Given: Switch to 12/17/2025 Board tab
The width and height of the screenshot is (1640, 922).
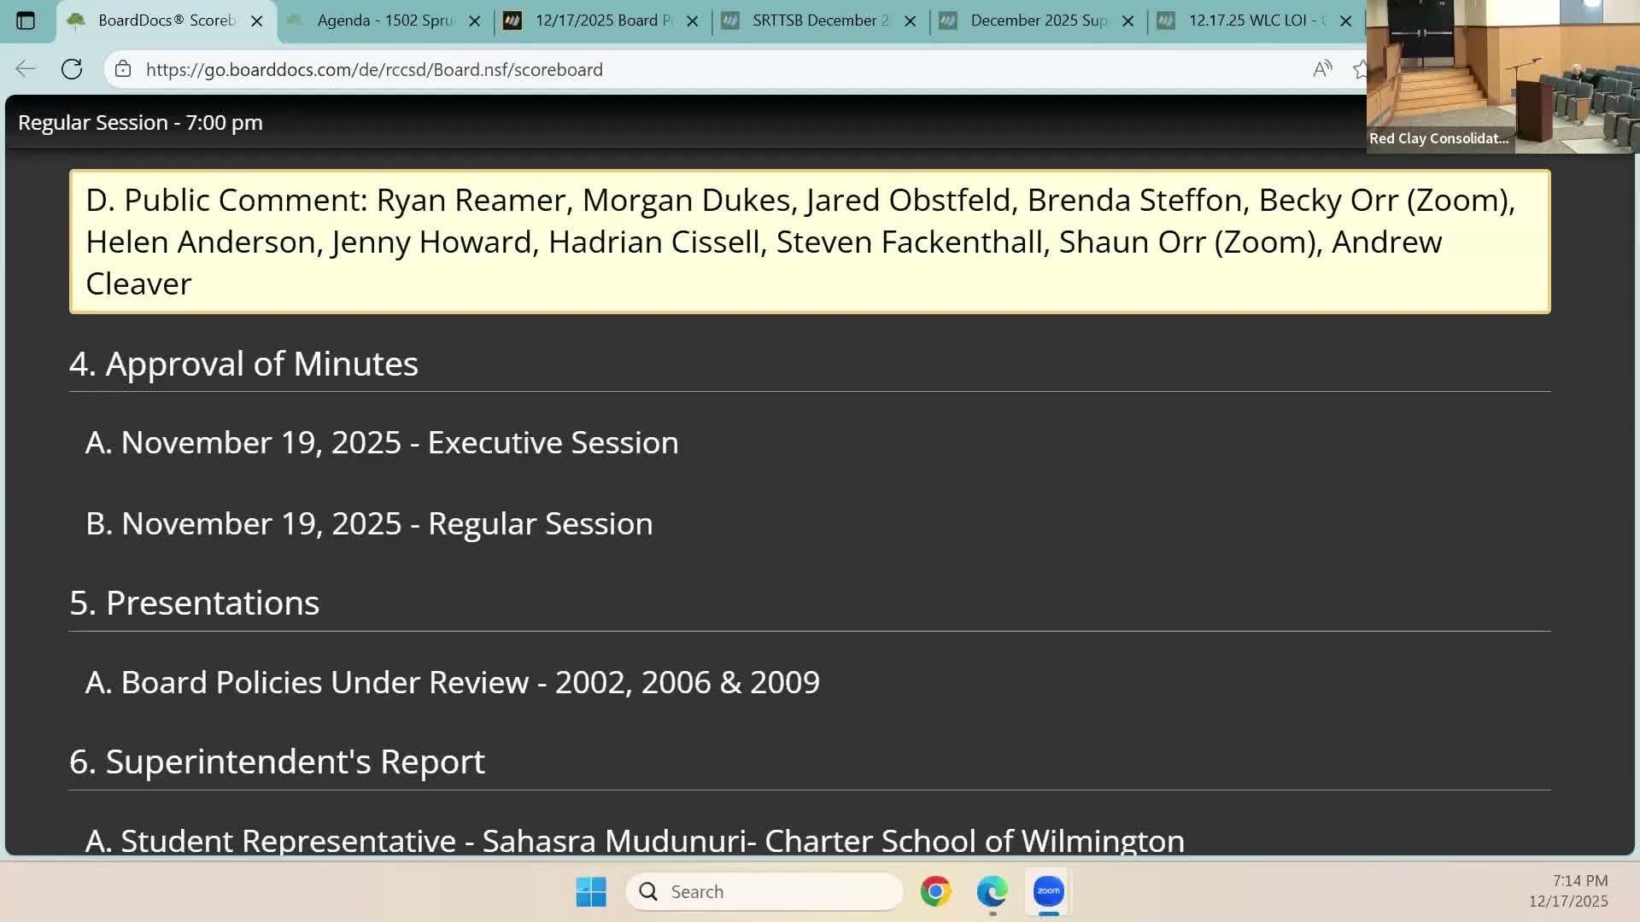Looking at the screenshot, I should [x=602, y=20].
